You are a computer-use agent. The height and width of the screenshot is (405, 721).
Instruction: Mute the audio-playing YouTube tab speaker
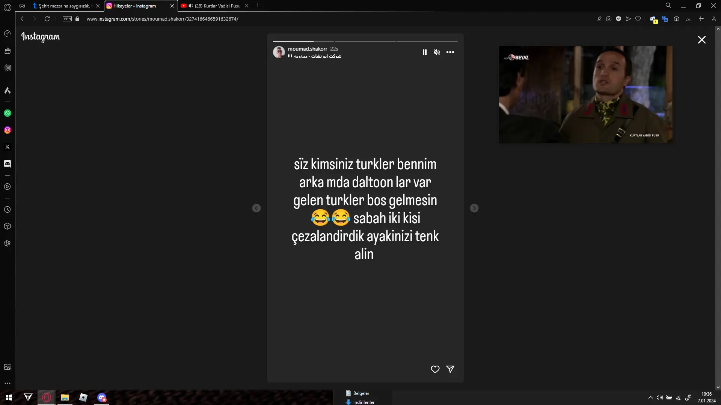191,6
